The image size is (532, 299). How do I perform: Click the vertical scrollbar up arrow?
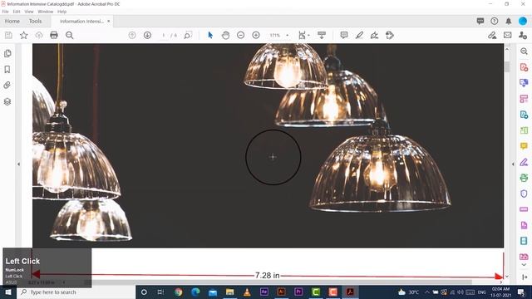pos(507,50)
